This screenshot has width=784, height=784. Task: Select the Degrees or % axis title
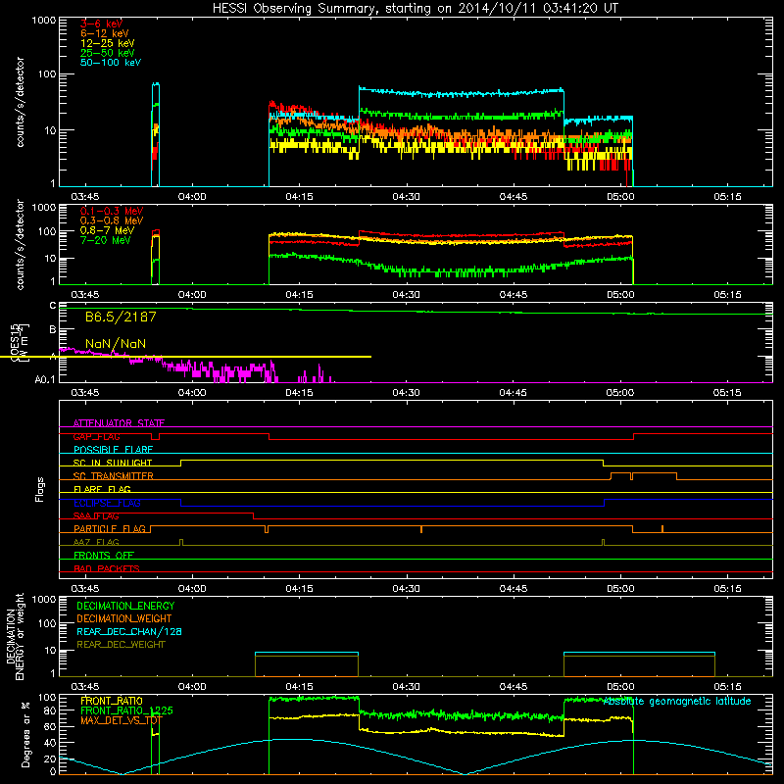[25, 735]
